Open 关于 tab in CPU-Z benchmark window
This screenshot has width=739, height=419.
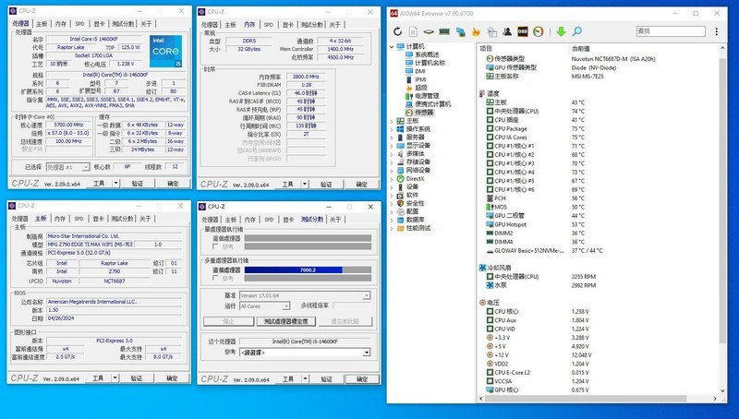click(335, 220)
